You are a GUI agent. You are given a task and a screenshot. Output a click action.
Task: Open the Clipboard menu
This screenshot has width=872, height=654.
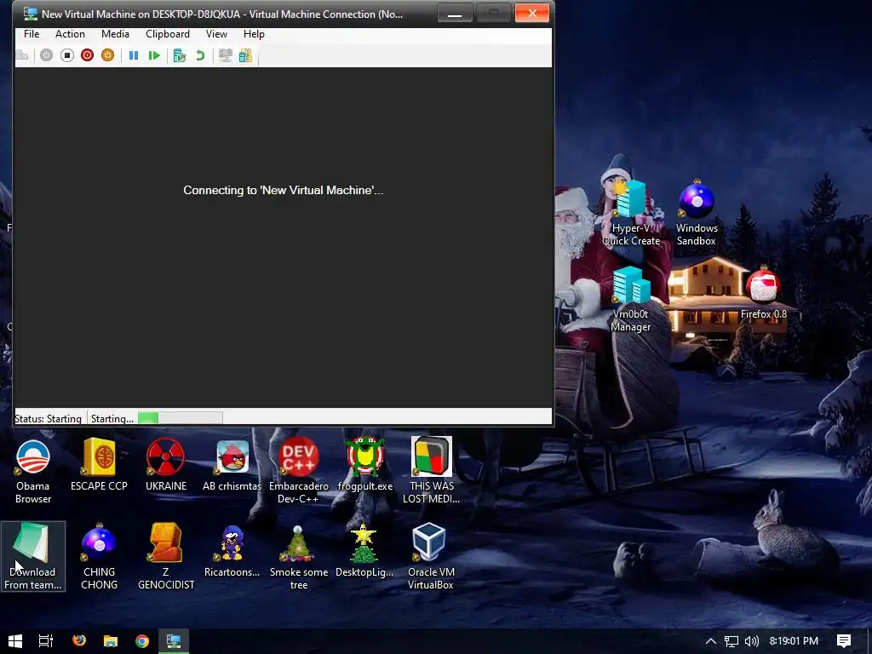tap(168, 34)
